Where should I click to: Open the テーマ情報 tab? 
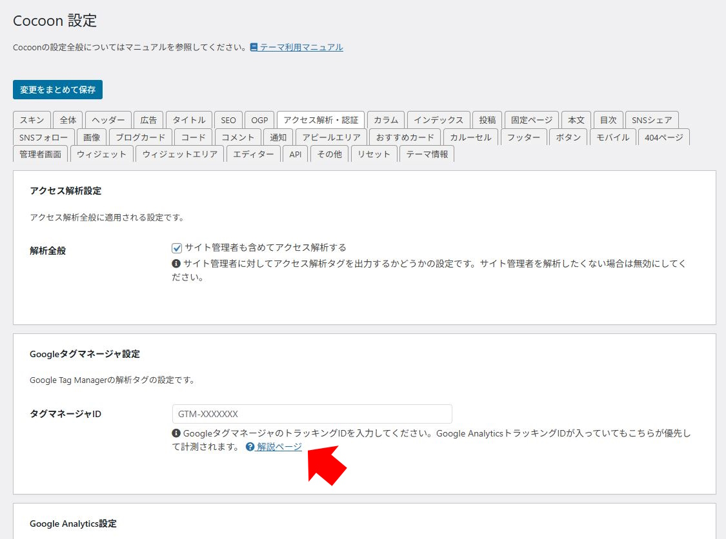[x=427, y=154]
